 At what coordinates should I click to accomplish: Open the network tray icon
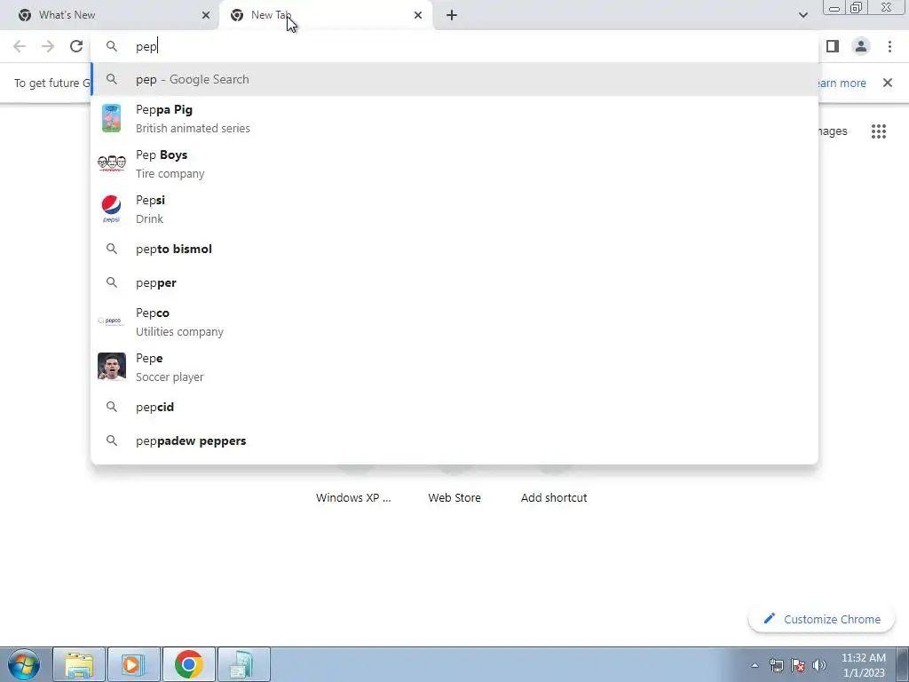click(776, 665)
